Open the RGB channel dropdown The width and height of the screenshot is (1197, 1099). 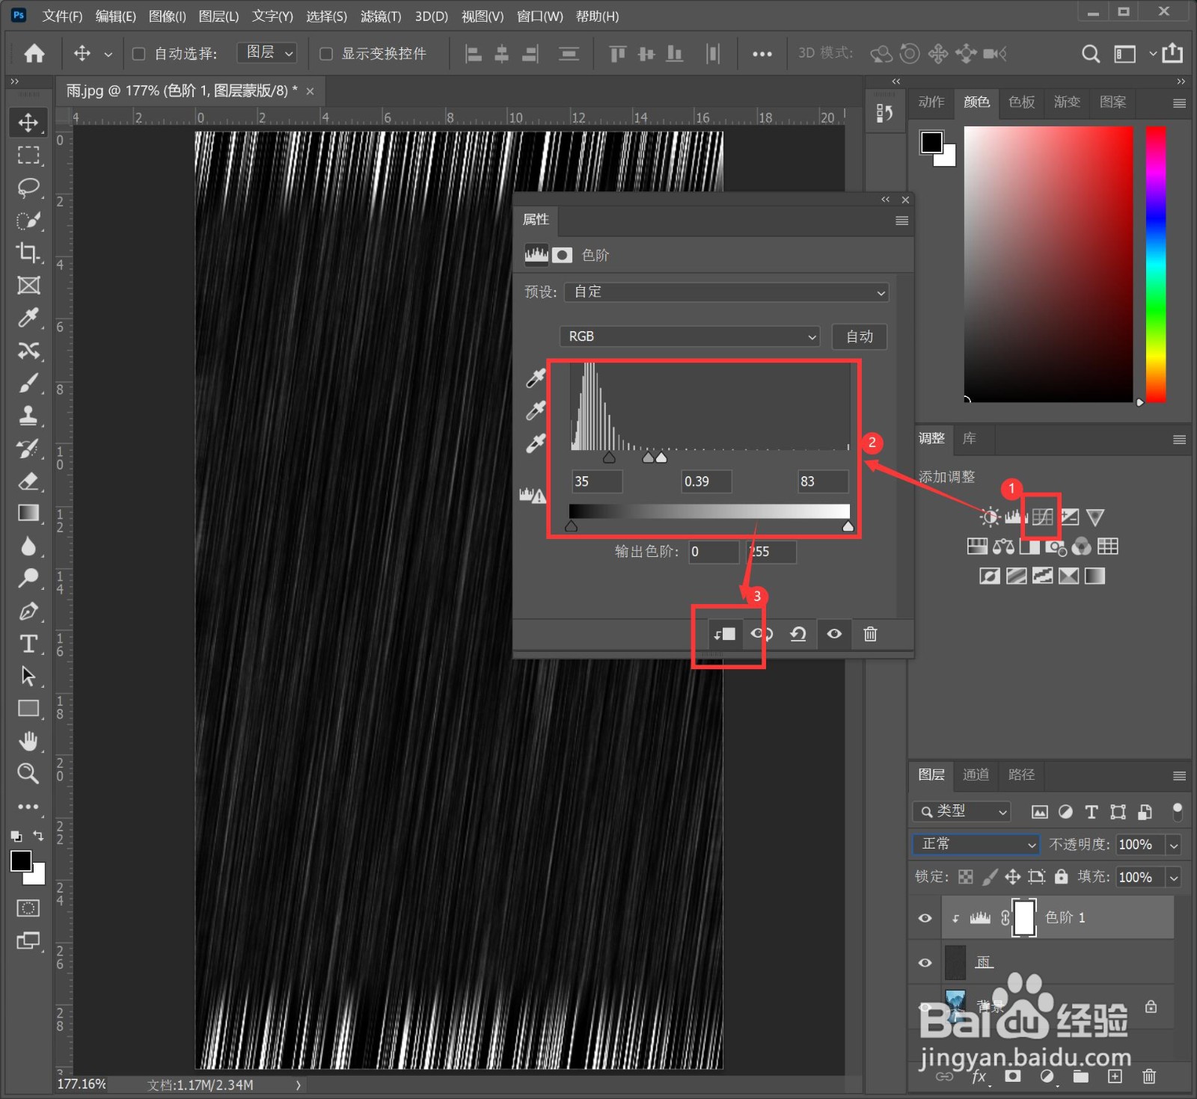[690, 336]
